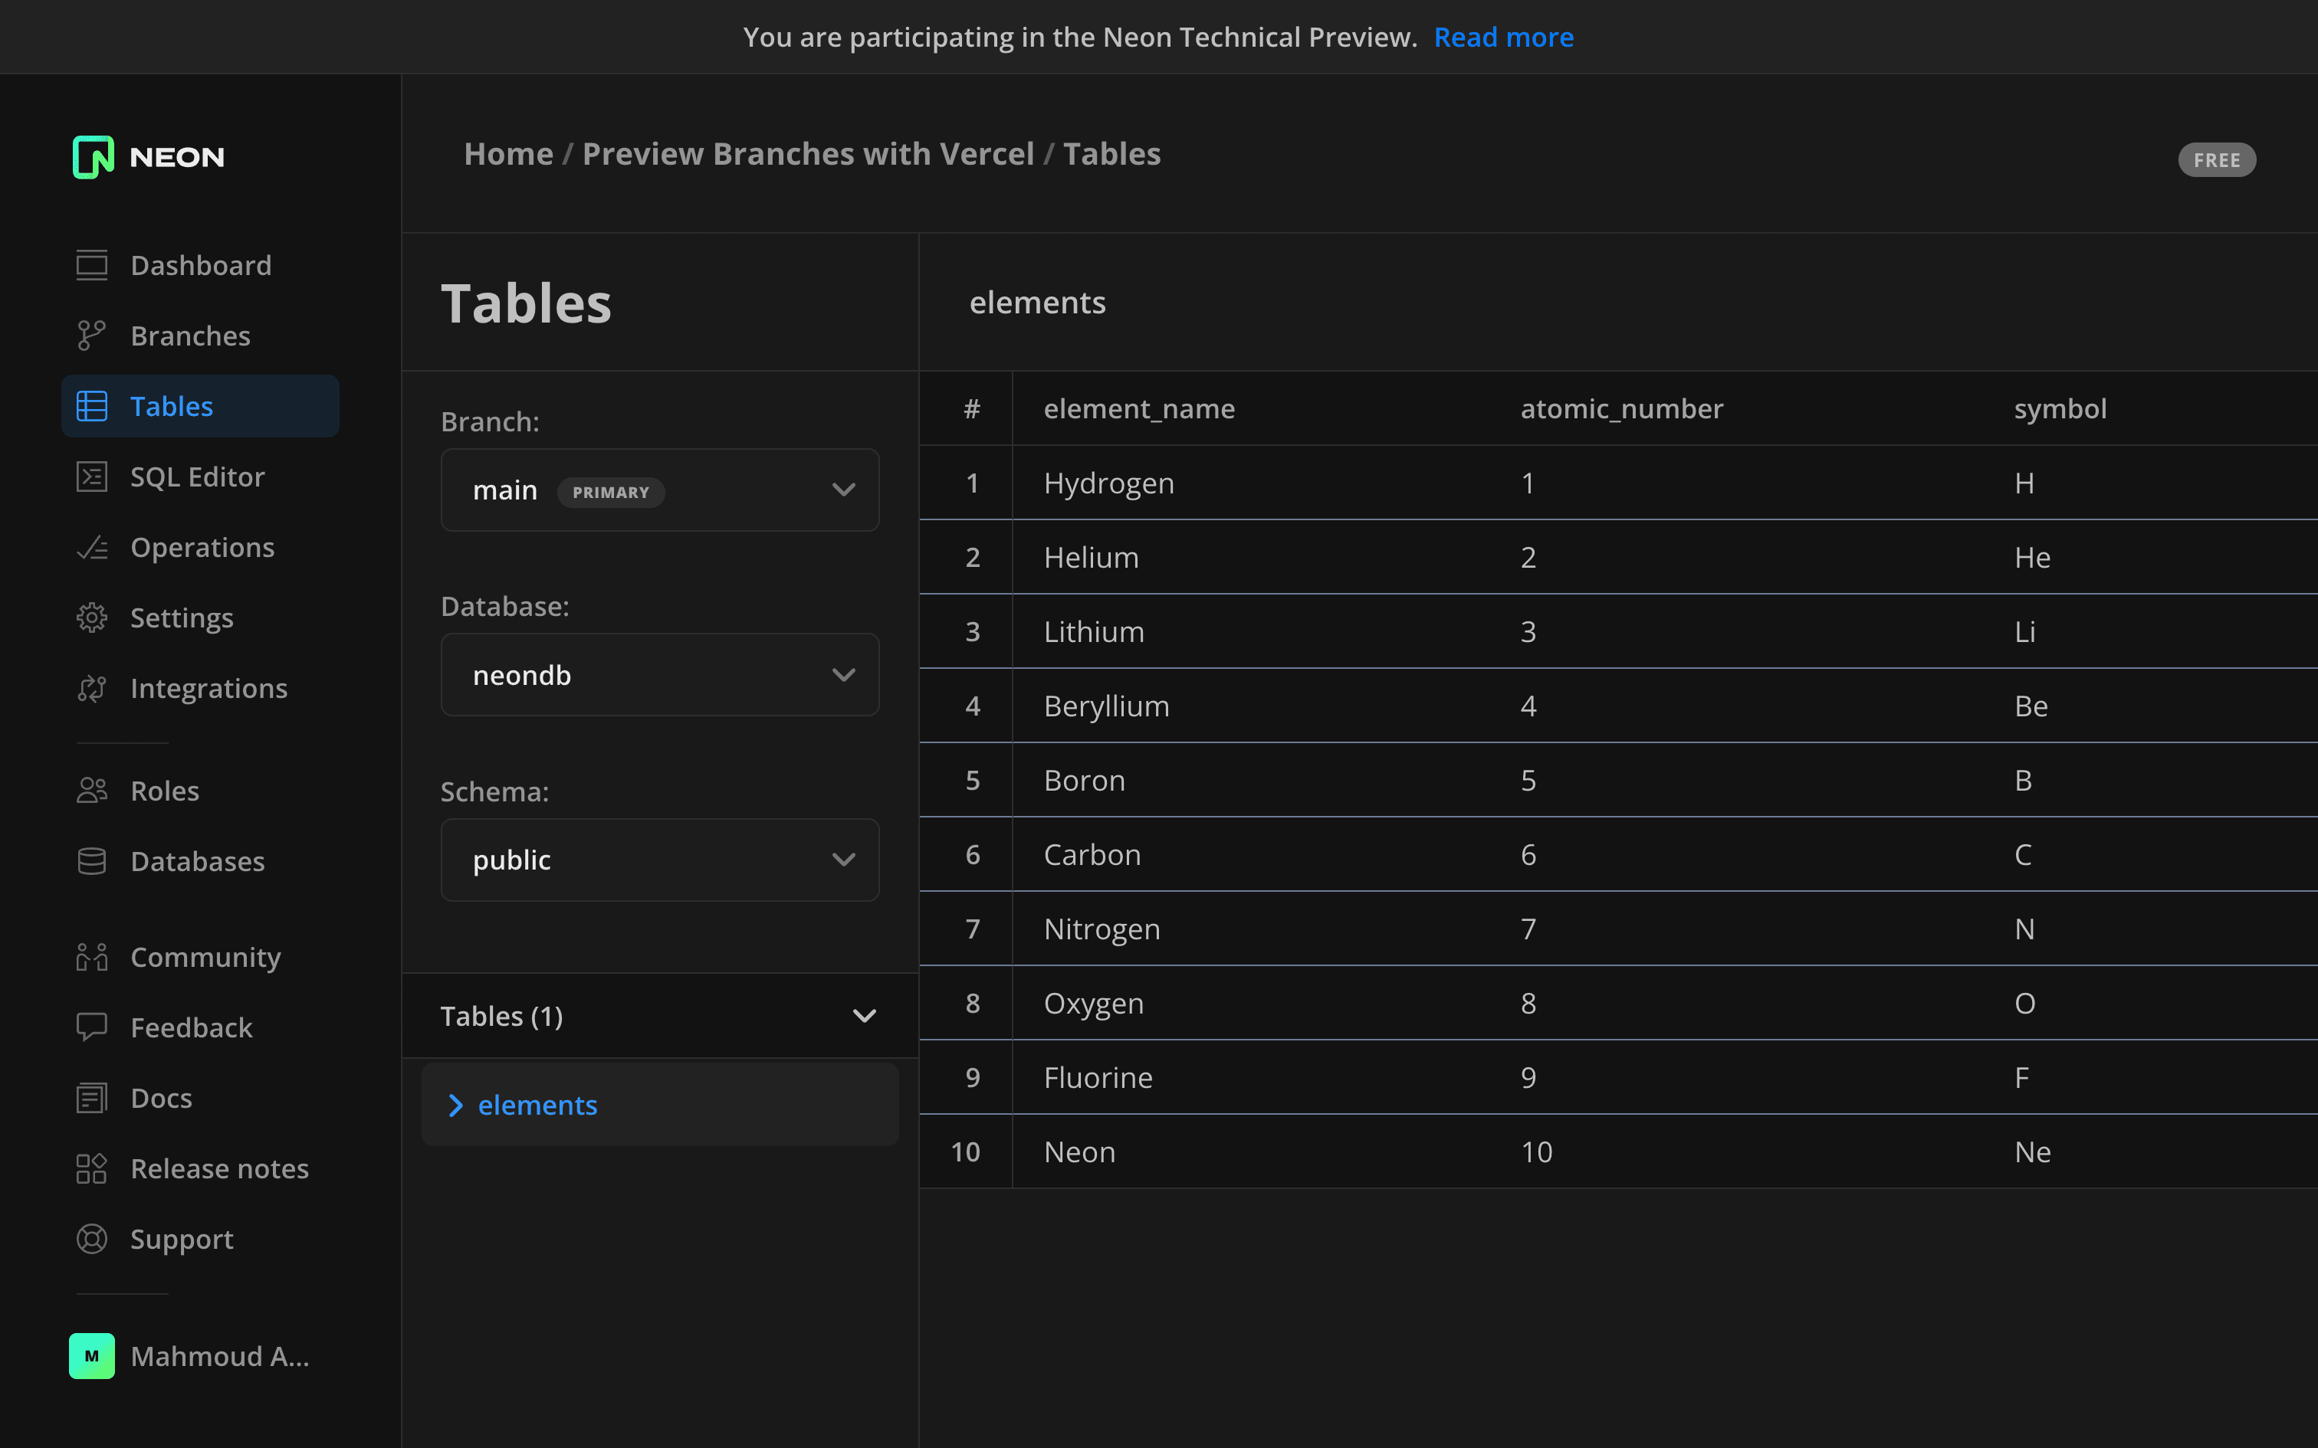Select the Roles menu item
The height and width of the screenshot is (1448, 2318).
tap(165, 791)
